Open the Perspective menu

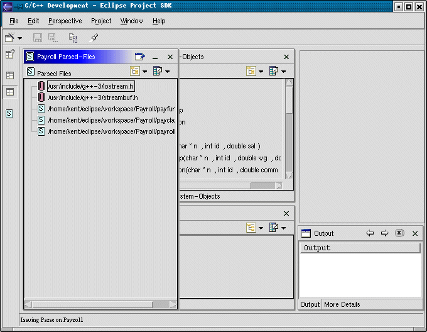coord(65,21)
